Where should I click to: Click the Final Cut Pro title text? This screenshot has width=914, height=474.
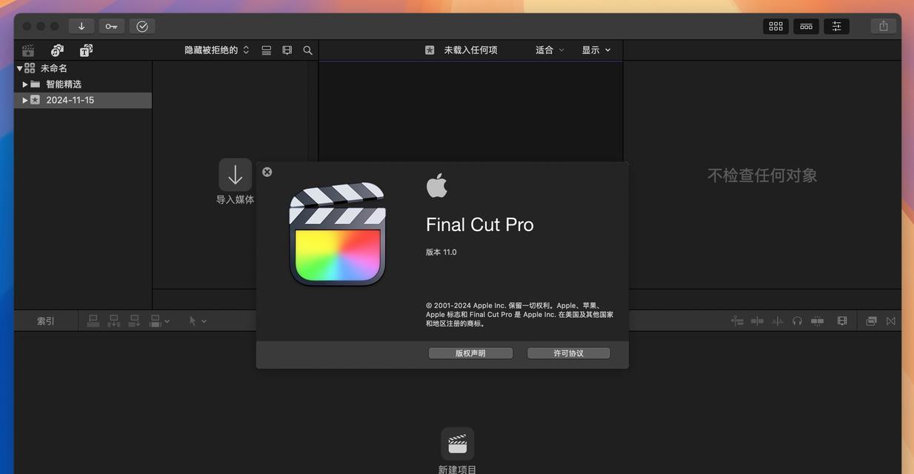480,225
